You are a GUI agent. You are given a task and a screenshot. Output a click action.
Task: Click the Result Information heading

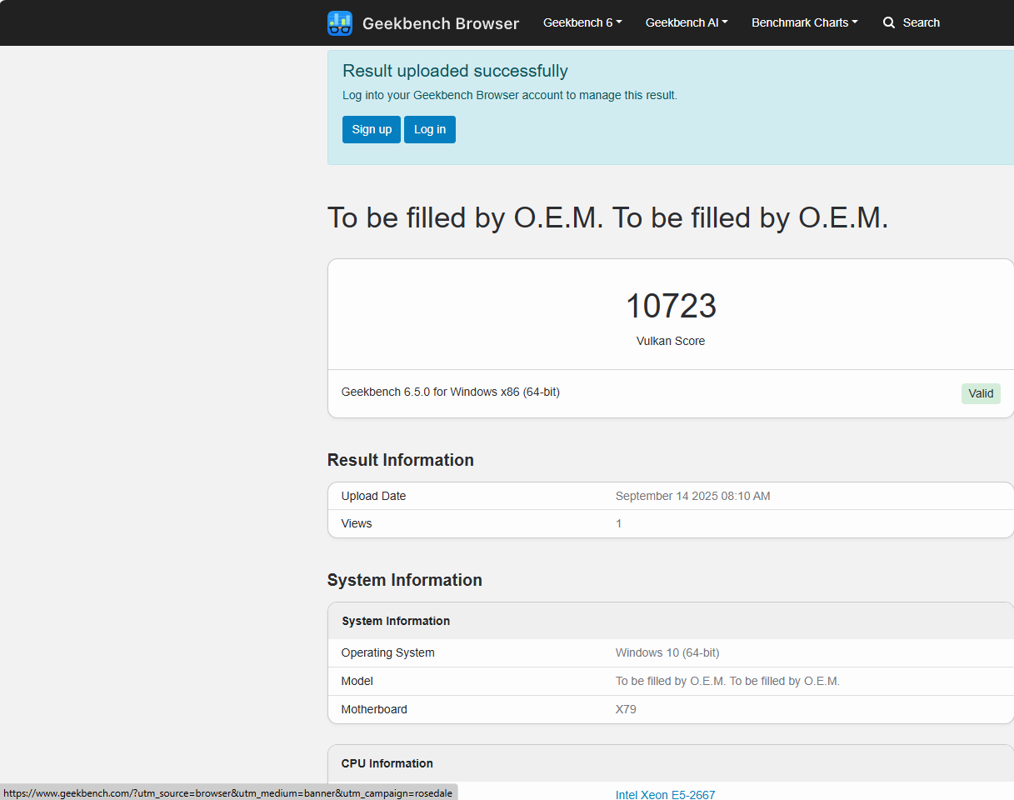point(401,460)
